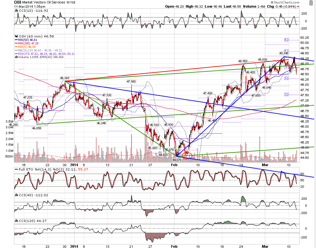Click the CCI(120) 44.27 label

click(32, 221)
